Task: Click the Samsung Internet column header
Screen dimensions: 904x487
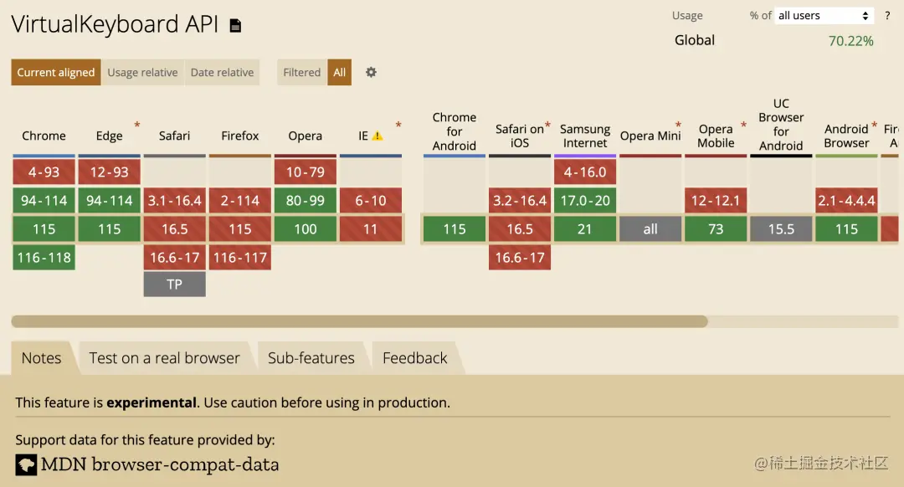Action: 585,136
